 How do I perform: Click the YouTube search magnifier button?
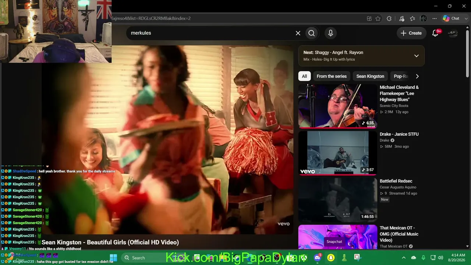click(x=312, y=33)
